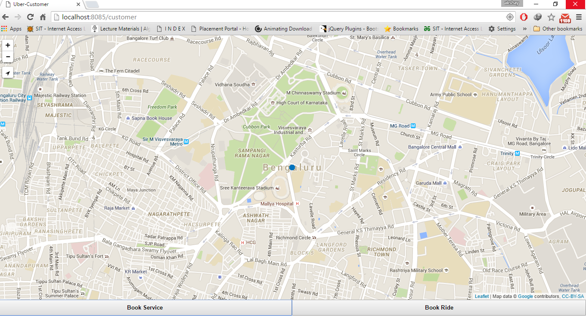586x316 pixels.
Task: Locate me using the arrow control
Action: pos(8,73)
